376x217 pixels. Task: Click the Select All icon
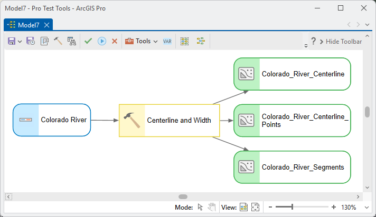pyautogui.click(x=184, y=41)
